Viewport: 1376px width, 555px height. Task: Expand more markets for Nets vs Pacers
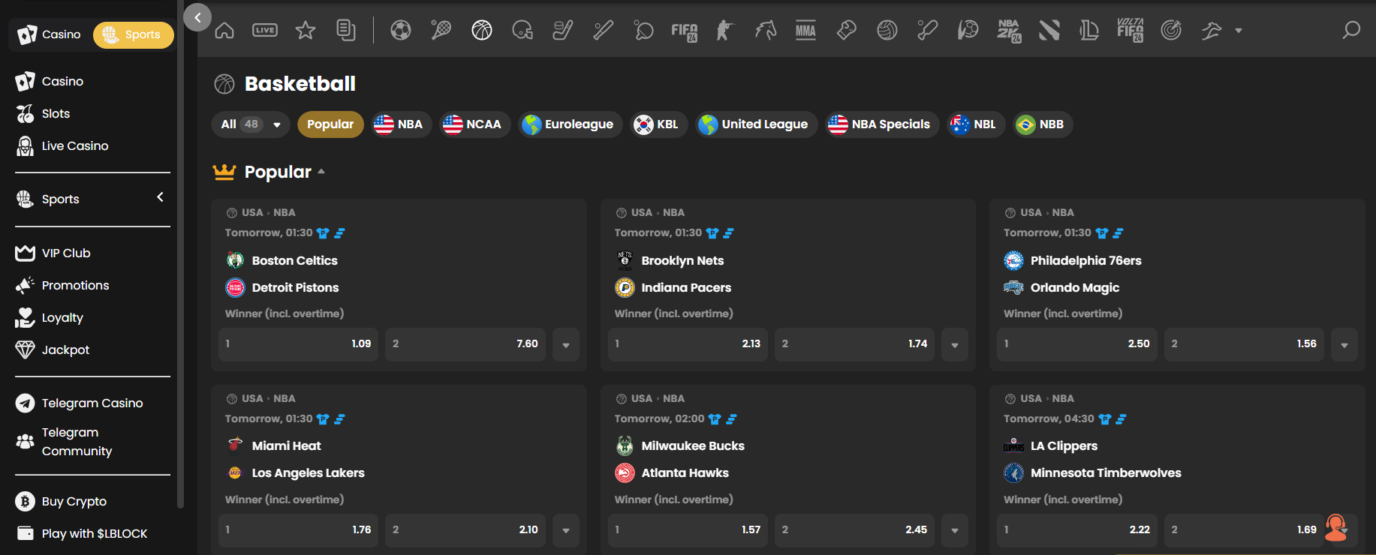point(955,345)
